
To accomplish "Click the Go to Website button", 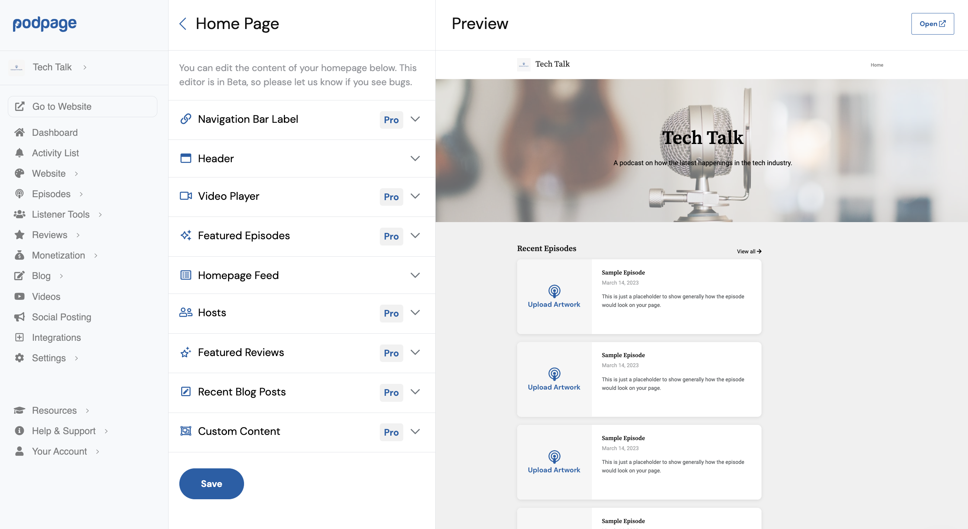I will [82, 106].
